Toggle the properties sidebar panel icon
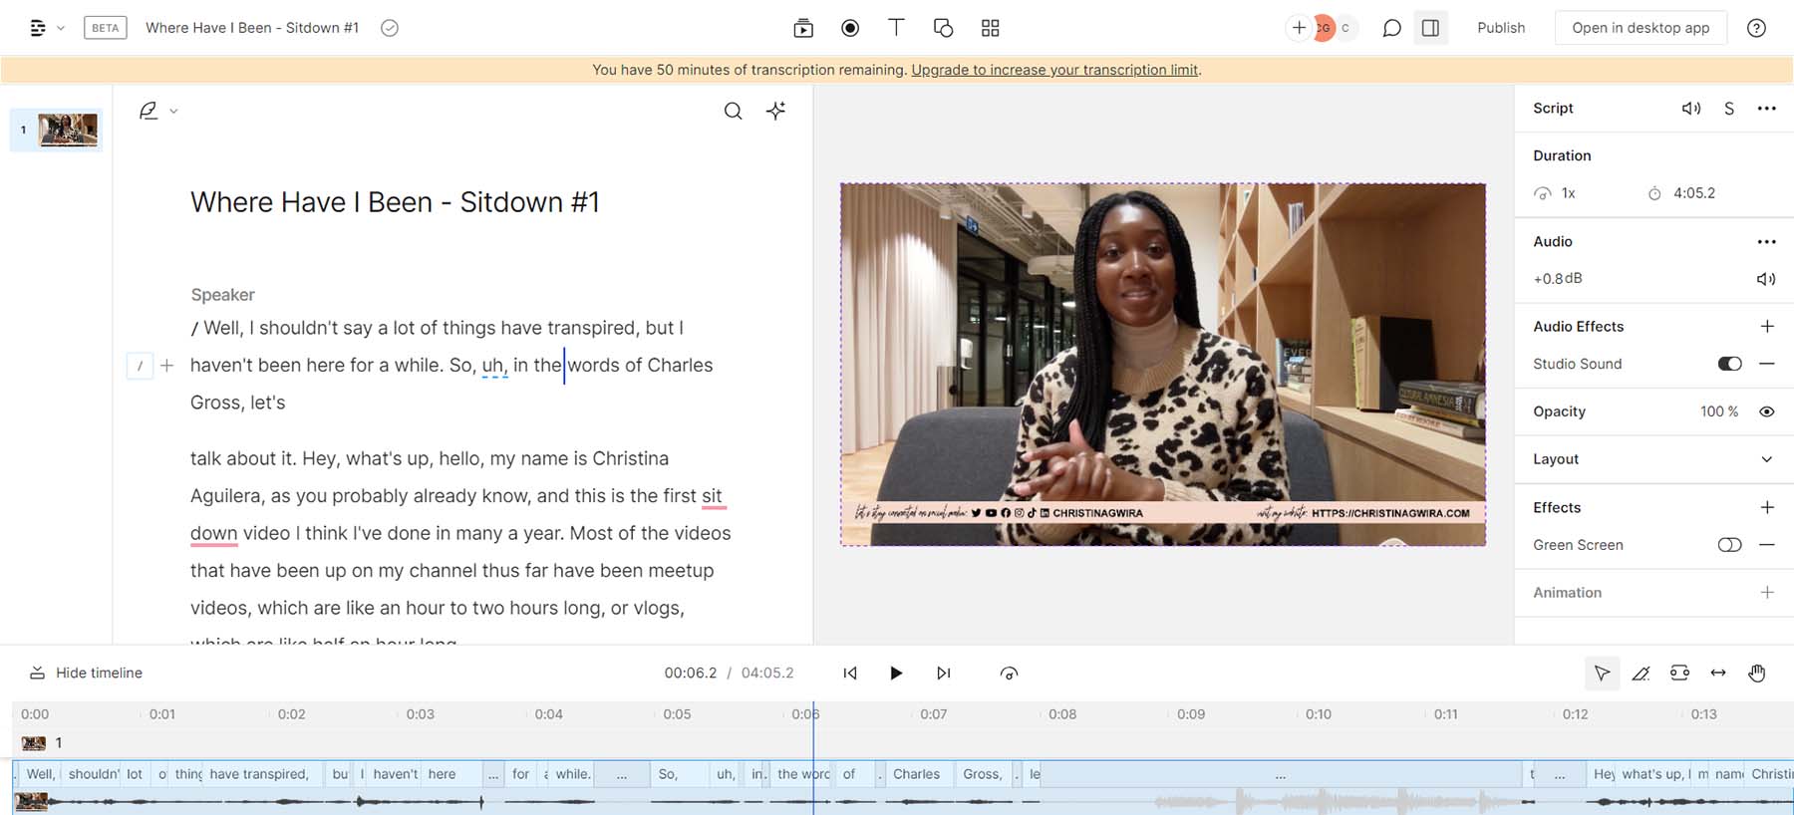 coord(1430,28)
